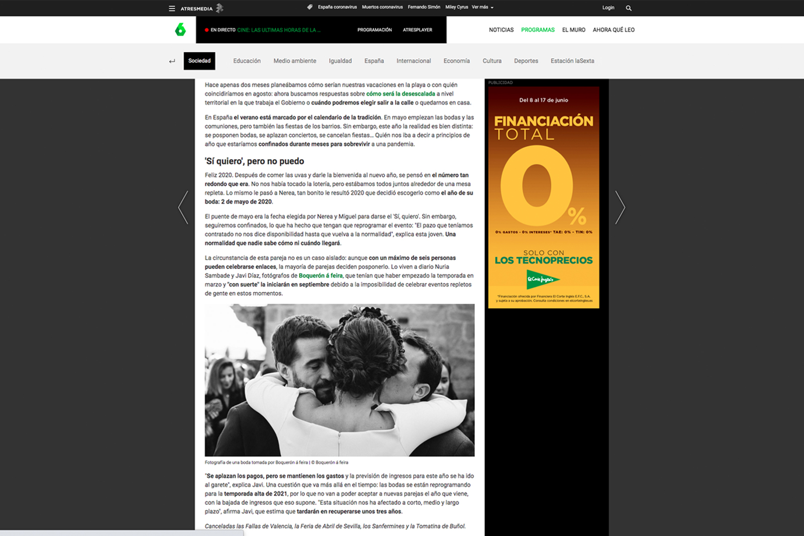Go to next article with right chevron
The width and height of the screenshot is (804, 536).
coord(621,207)
